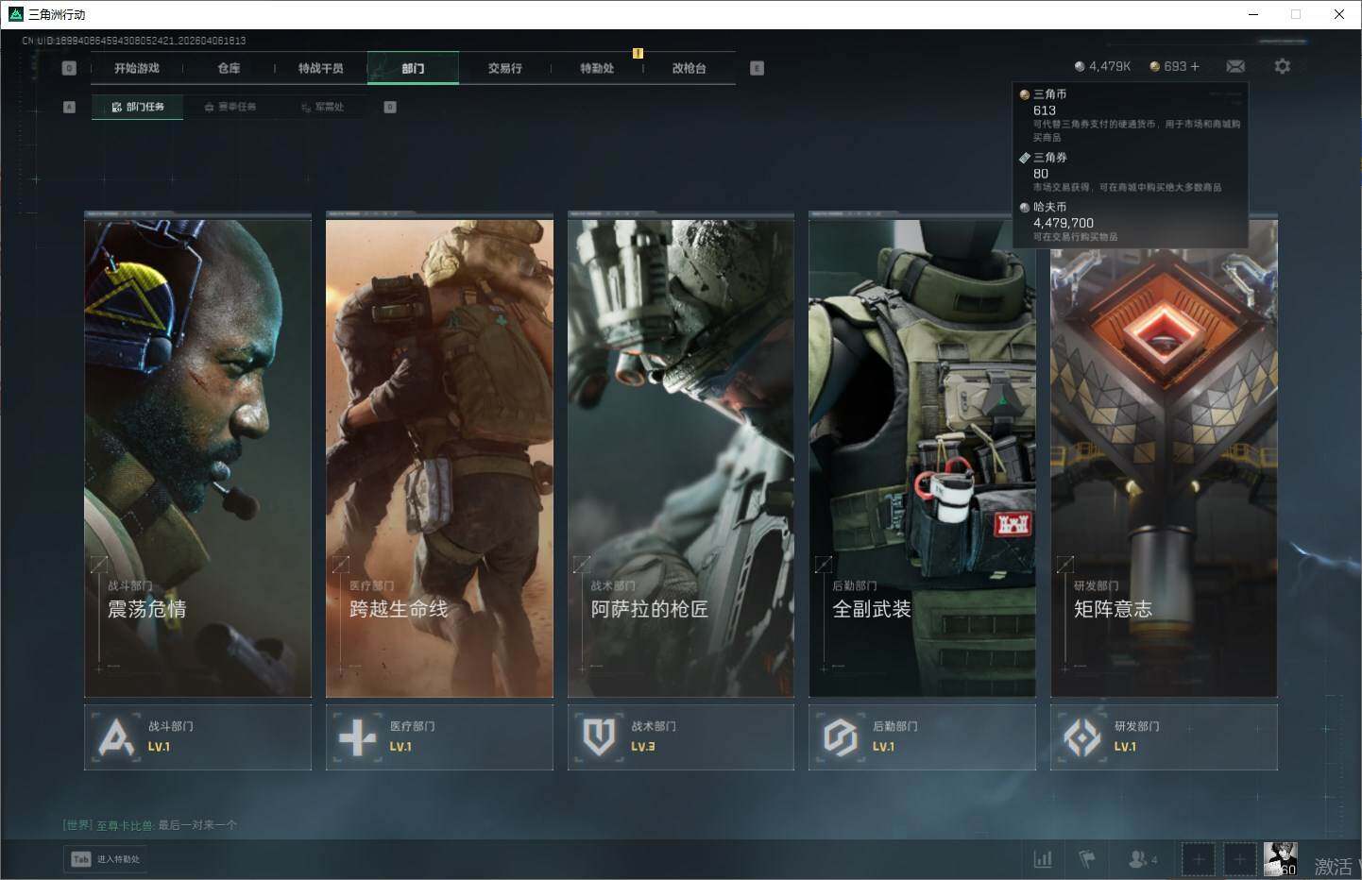Click the player avatar thumbnail
This screenshot has height=880, width=1362.
coord(1280,858)
